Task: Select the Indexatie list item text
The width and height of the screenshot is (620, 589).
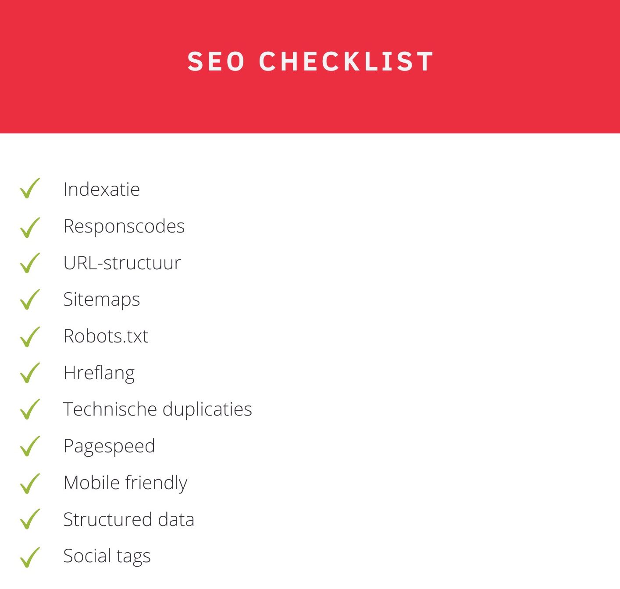Action: point(101,190)
